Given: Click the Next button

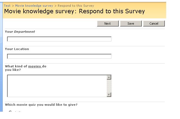Looking at the screenshot, I should coord(108,24).
